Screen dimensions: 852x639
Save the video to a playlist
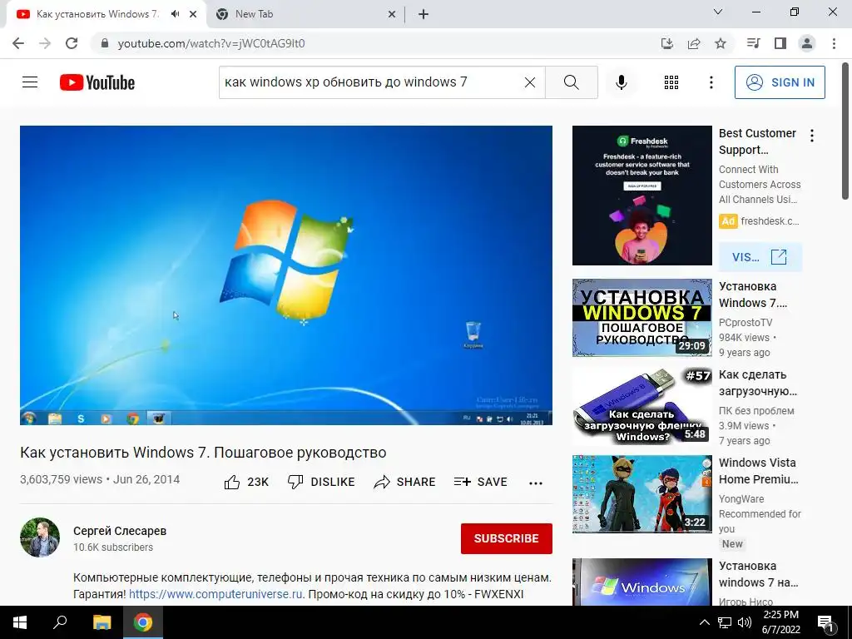coord(480,482)
